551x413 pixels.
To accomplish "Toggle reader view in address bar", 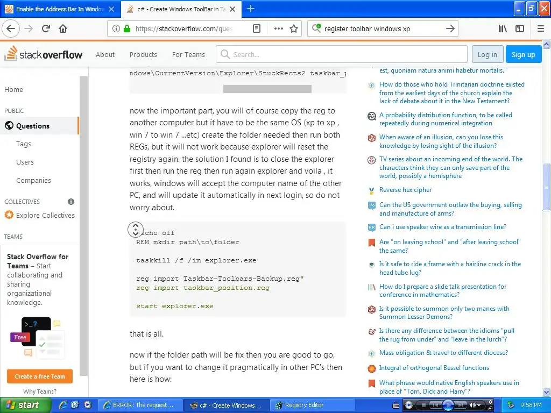I will [257, 29].
